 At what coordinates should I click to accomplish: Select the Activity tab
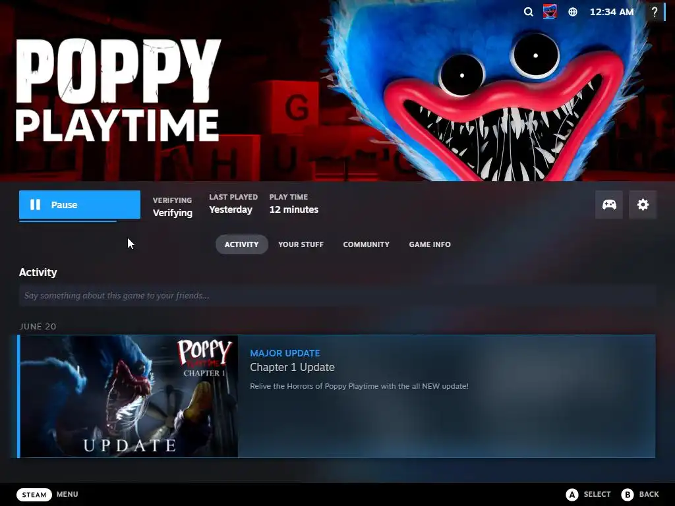tap(241, 244)
